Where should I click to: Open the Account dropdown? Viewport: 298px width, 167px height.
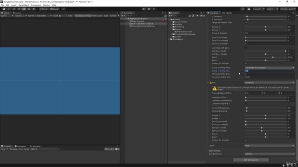(258, 9)
